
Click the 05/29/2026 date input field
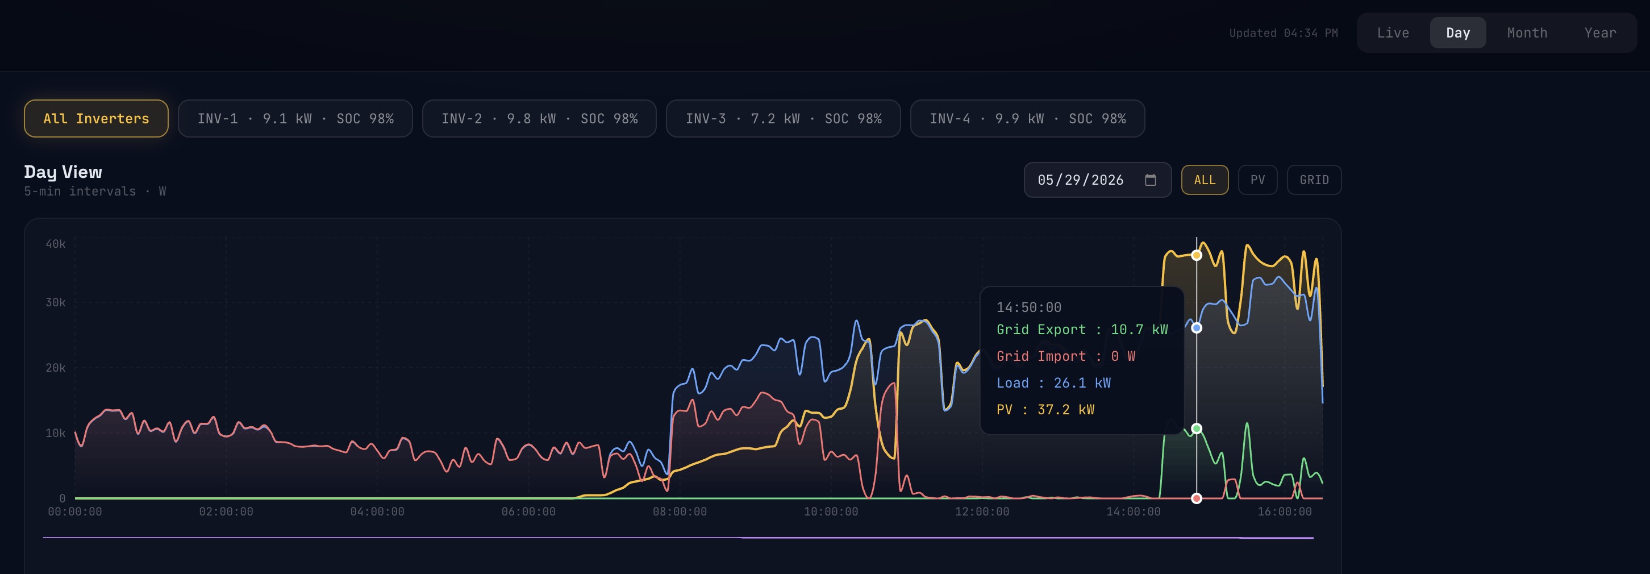point(1098,180)
